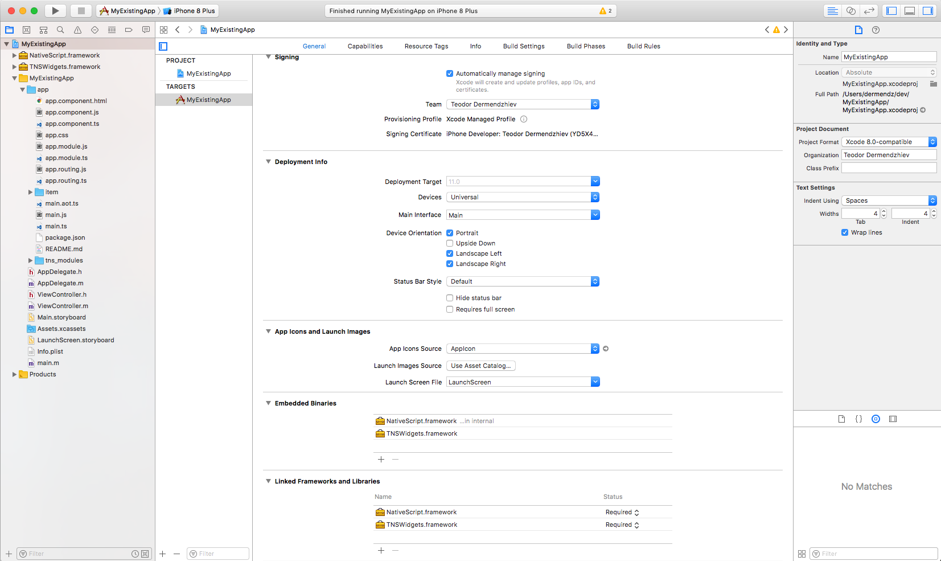Image resolution: width=941 pixels, height=561 pixels.
Task: Show Provisioning Profile info
Action: pyautogui.click(x=524, y=119)
